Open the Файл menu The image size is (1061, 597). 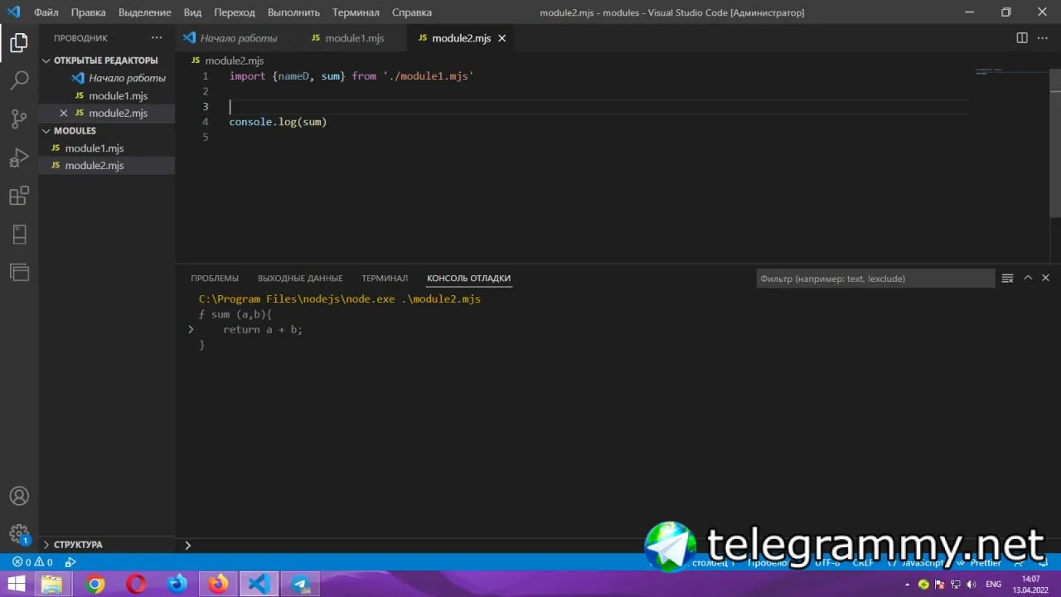click(46, 12)
